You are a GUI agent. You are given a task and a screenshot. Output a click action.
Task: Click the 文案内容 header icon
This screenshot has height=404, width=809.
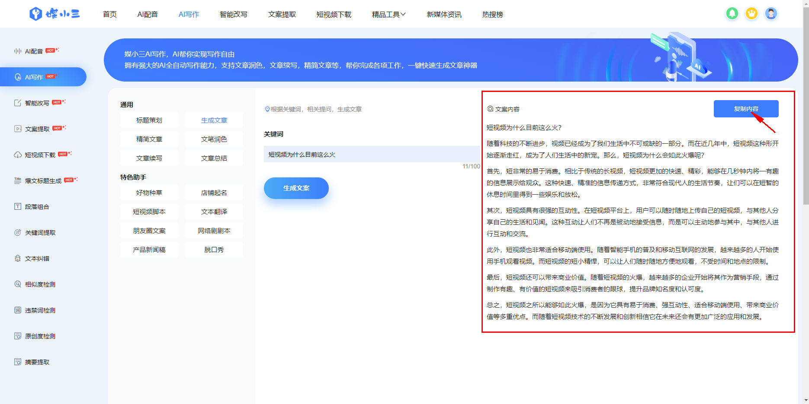coord(490,109)
